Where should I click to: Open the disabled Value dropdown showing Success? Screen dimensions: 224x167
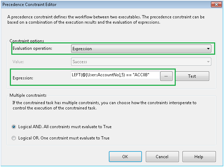141,62
